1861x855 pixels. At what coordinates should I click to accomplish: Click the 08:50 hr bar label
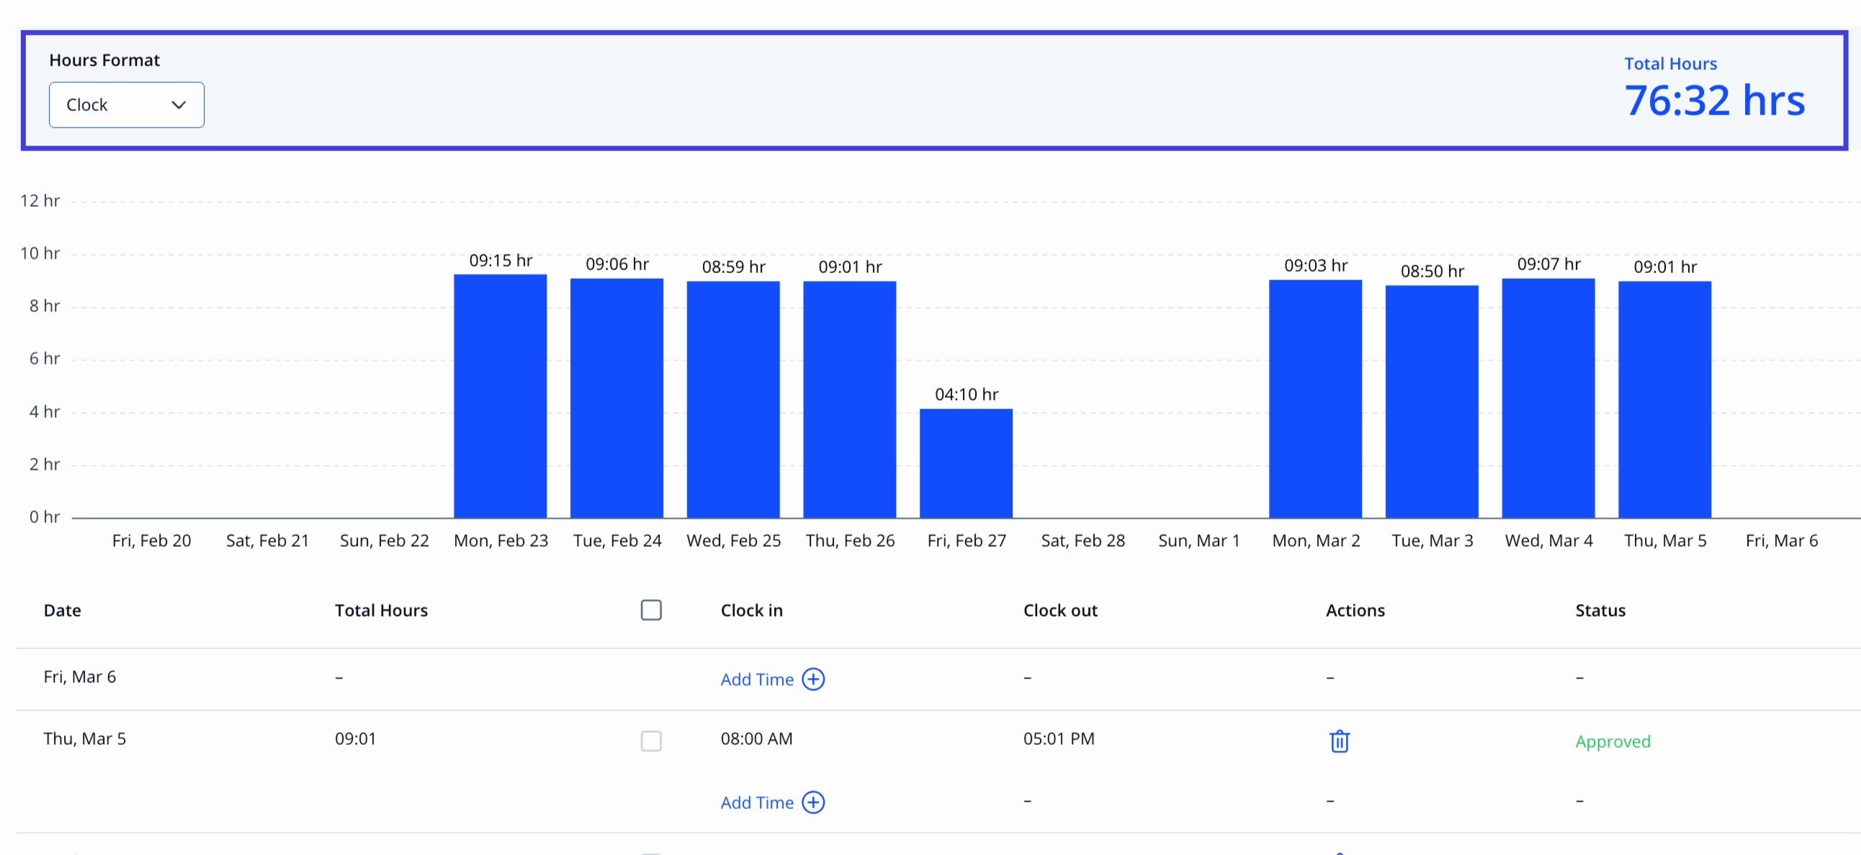(x=1432, y=272)
